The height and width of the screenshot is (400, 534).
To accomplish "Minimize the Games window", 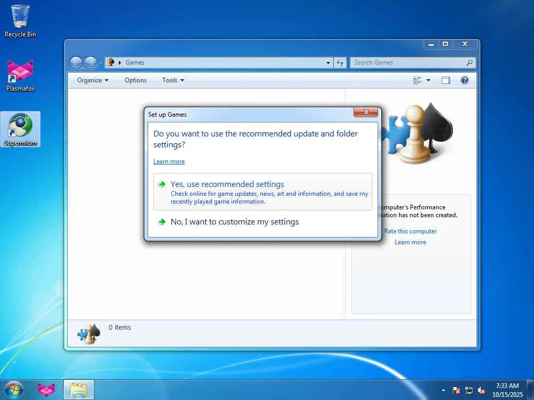I will tap(431, 44).
